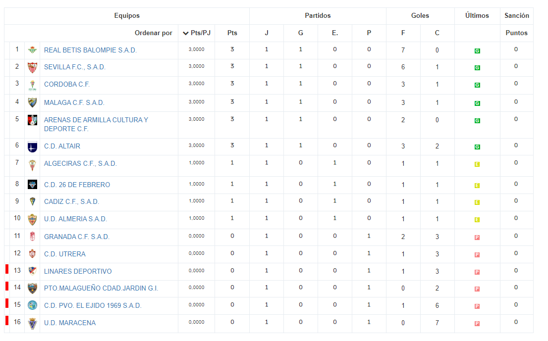Sort by G wins column header
Screen dimensions: 548x341
tap(301, 33)
